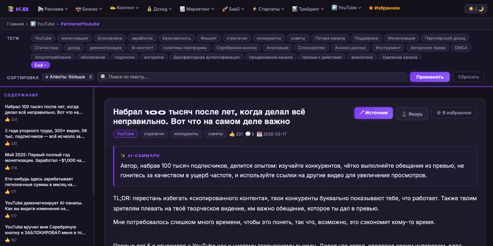Toggle the заработок tag filter

coord(142,38)
